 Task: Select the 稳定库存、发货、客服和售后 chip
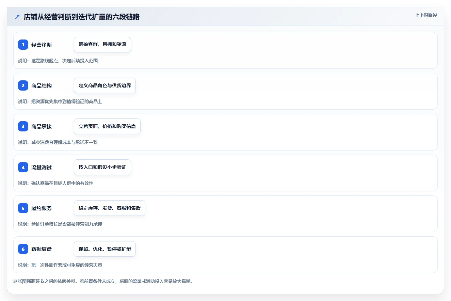[x=110, y=208]
